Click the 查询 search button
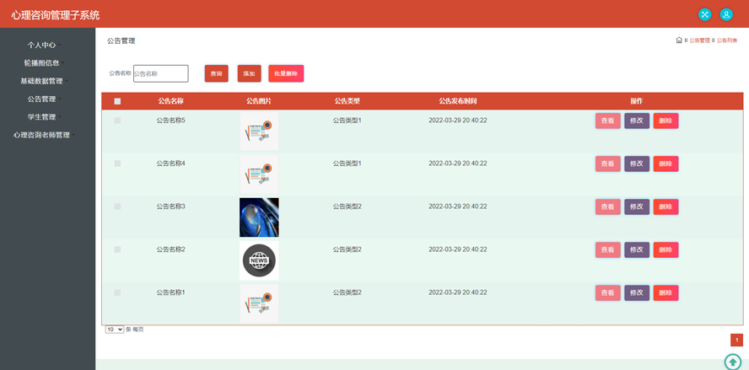Screen dimensions: 749x370 tap(216, 73)
